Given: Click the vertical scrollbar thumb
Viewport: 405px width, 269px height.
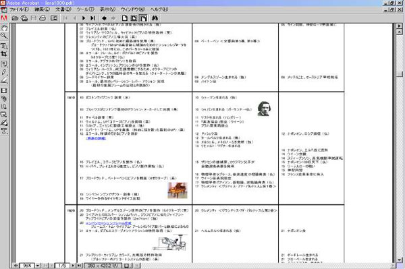Looking at the screenshot, I should point(400,73).
